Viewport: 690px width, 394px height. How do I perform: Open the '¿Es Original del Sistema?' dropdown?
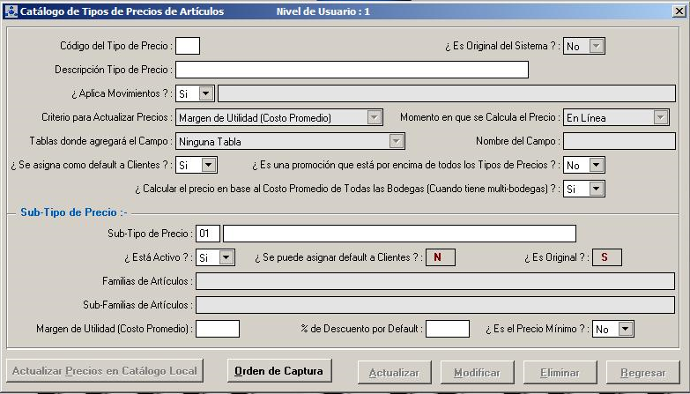point(596,46)
